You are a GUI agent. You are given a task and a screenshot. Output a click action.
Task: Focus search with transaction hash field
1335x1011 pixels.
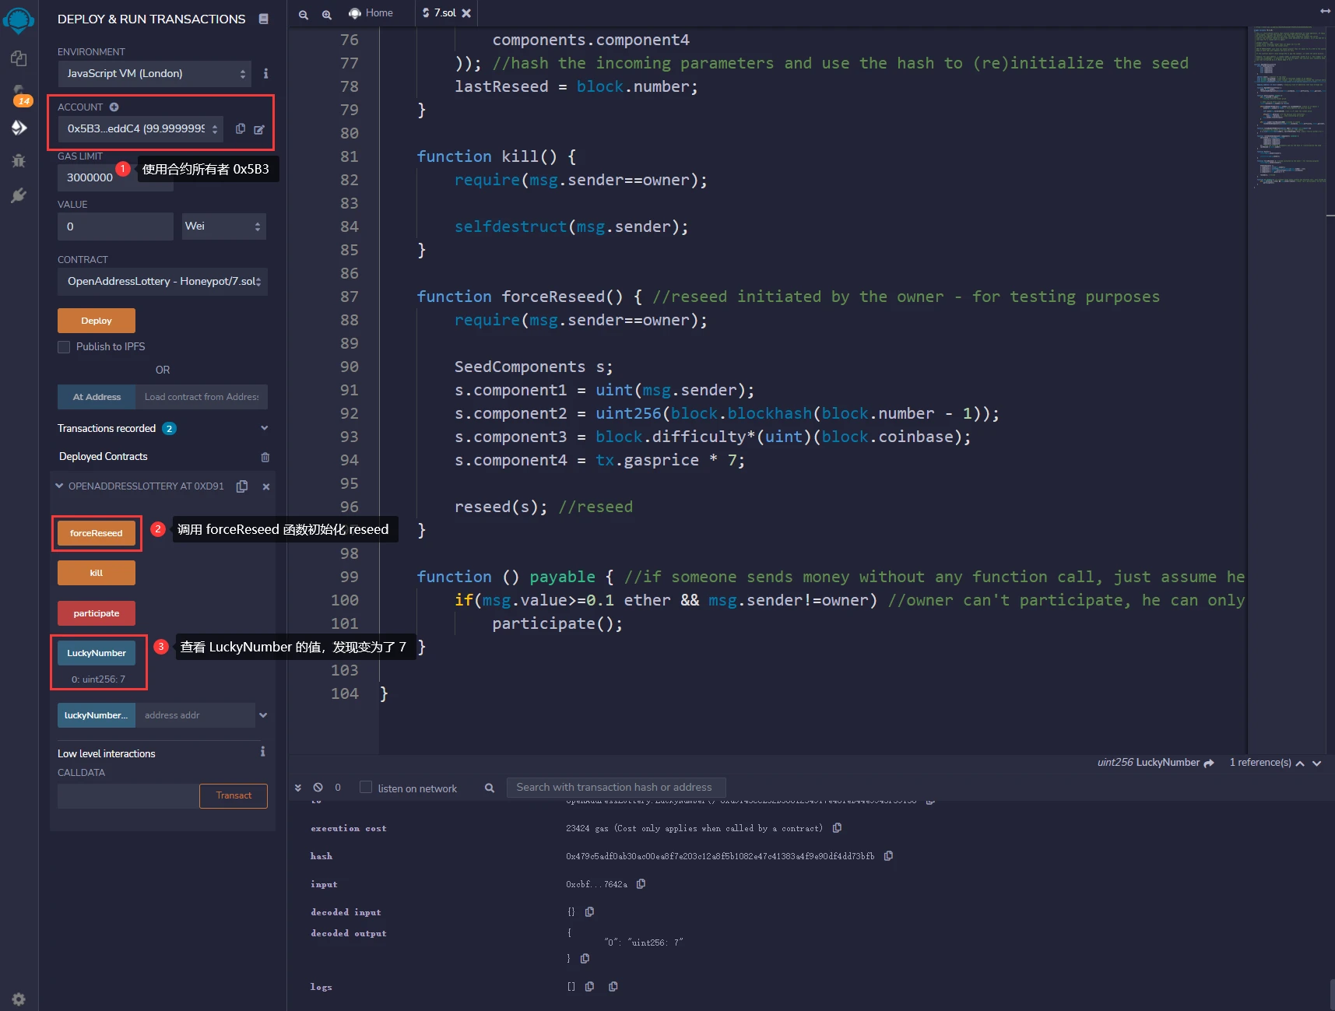[617, 788]
